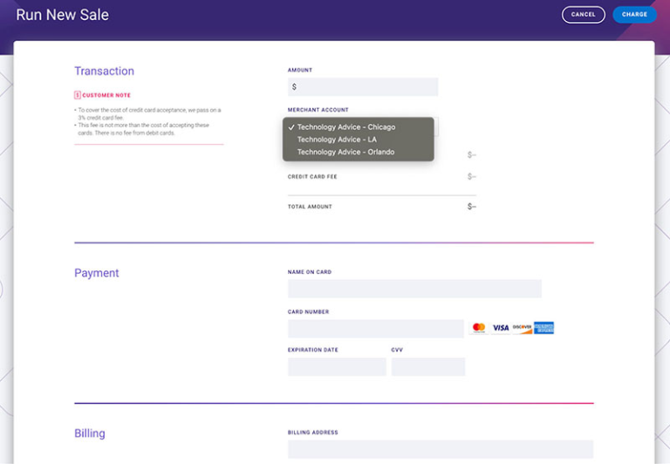Click the Payment section heading

[97, 273]
